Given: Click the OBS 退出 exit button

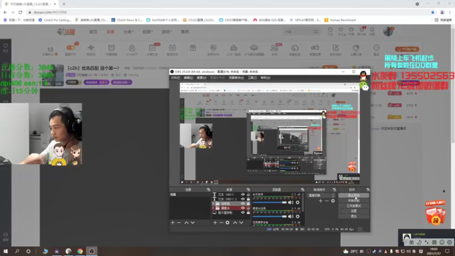Looking at the screenshot, I should (354, 216).
